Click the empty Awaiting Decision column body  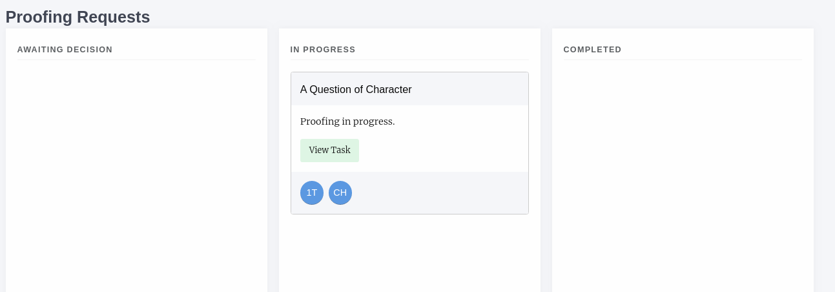(x=136, y=174)
